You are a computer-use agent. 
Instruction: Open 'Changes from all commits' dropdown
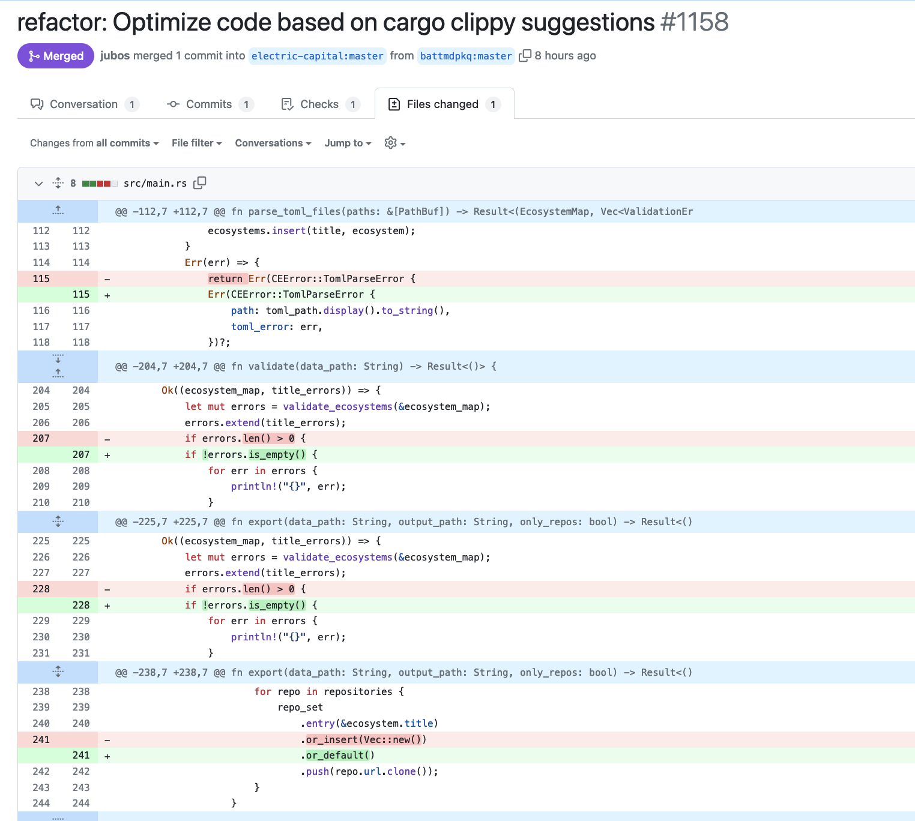pos(94,143)
